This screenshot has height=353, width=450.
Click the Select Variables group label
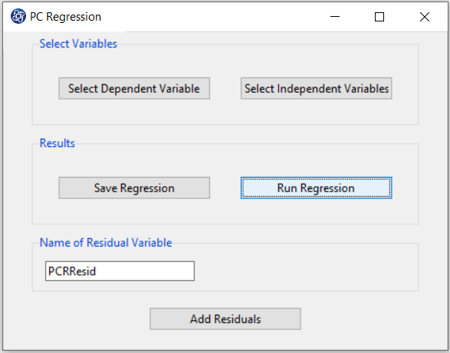coord(78,44)
